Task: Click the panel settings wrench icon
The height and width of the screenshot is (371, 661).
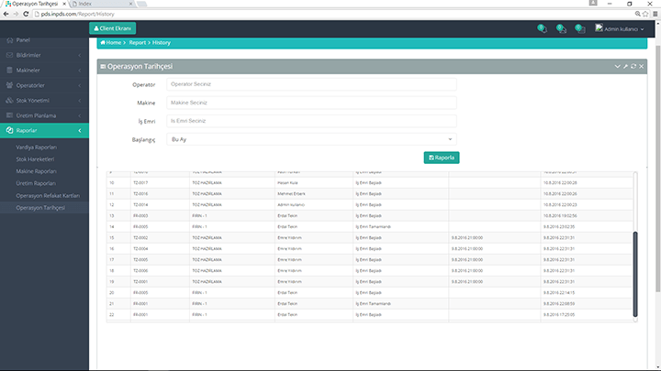Action: tap(625, 67)
